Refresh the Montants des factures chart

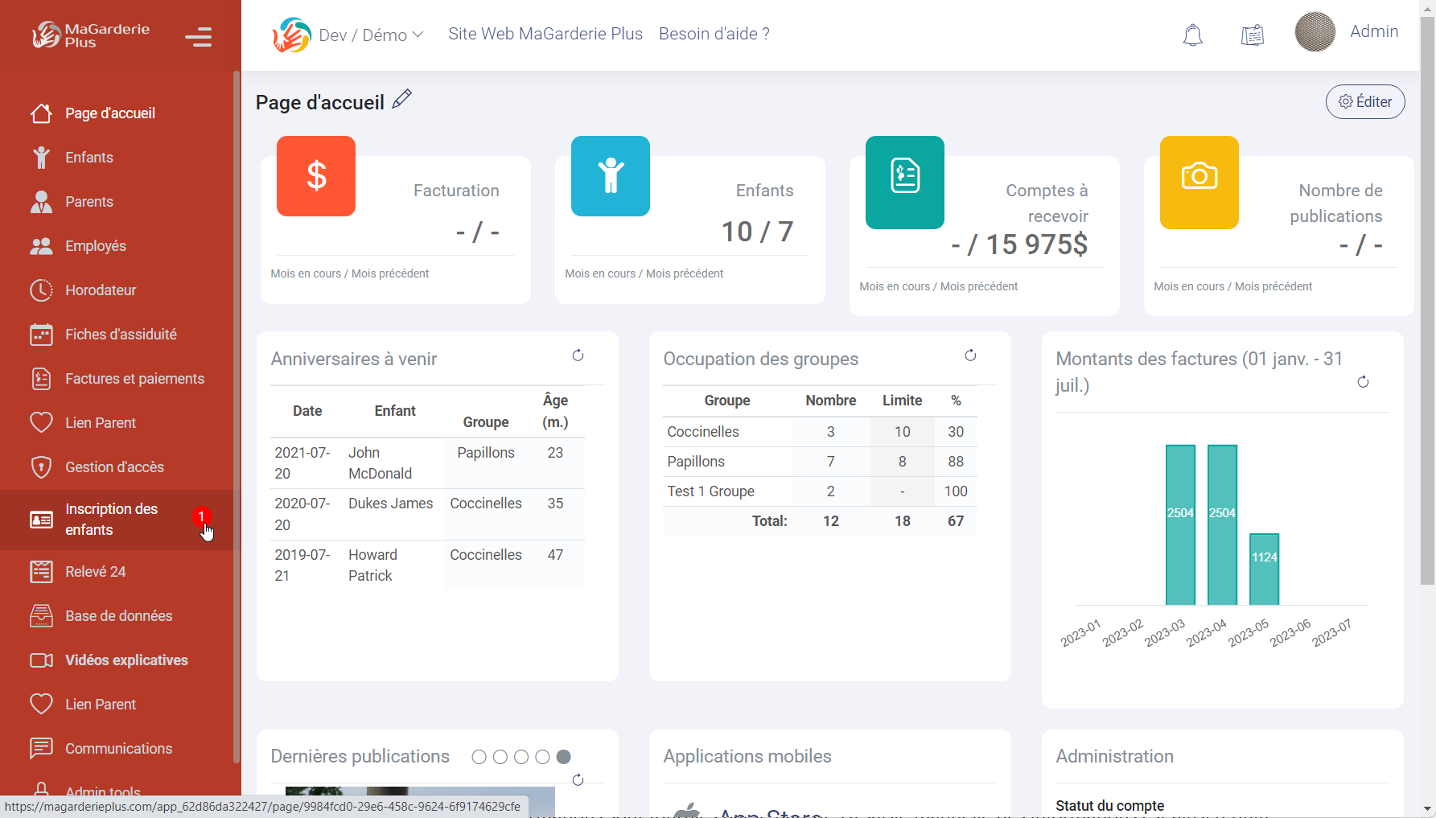pyautogui.click(x=1363, y=382)
